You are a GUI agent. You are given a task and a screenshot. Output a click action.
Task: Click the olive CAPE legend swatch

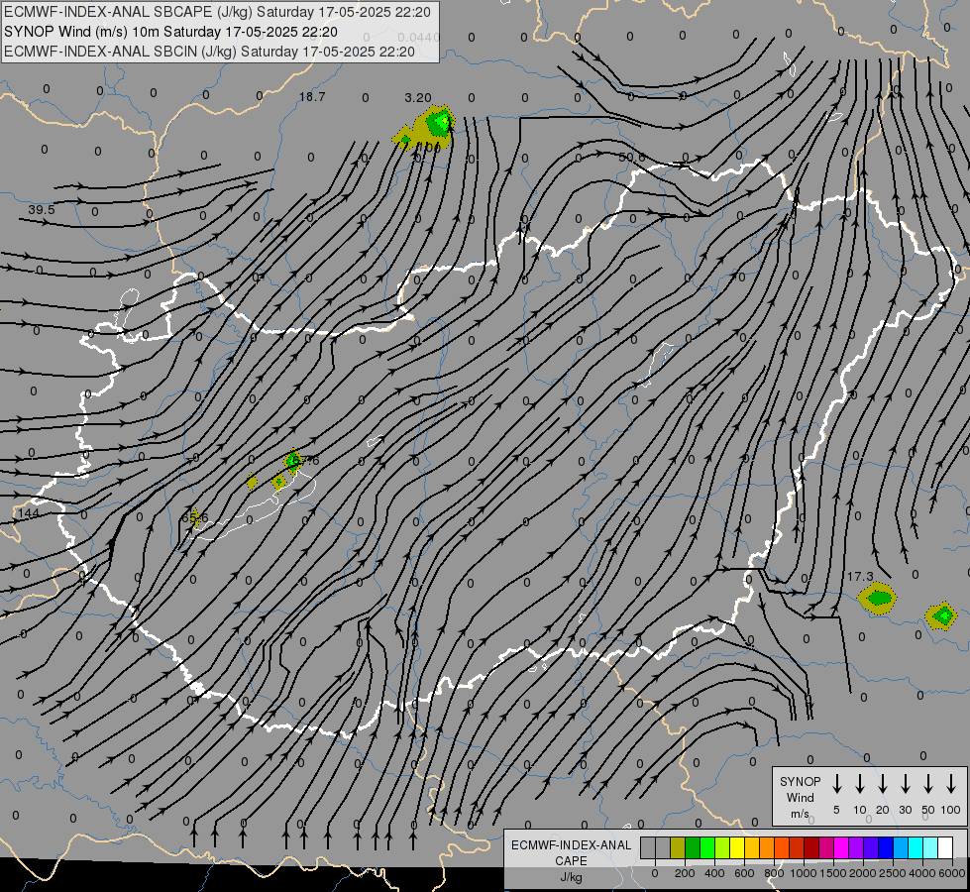click(x=678, y=847)
